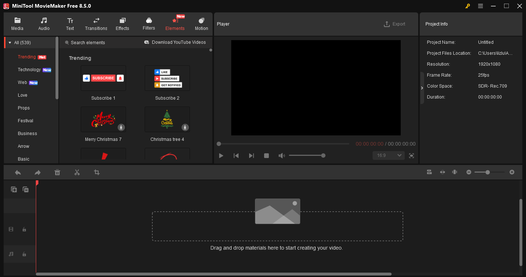This screenshot has width=526, height=277.
Task: Expand the Project Info side panel chevron
Action: point(422,88)
